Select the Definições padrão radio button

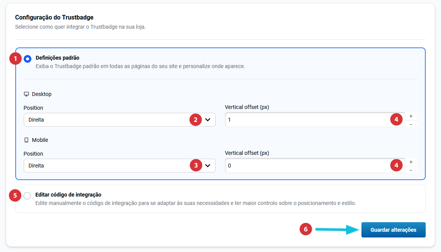(28, 59)
